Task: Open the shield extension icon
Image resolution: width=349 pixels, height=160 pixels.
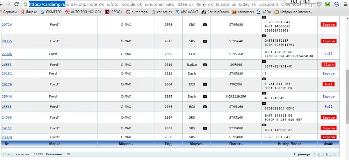Action: click(x=319, y=4)
